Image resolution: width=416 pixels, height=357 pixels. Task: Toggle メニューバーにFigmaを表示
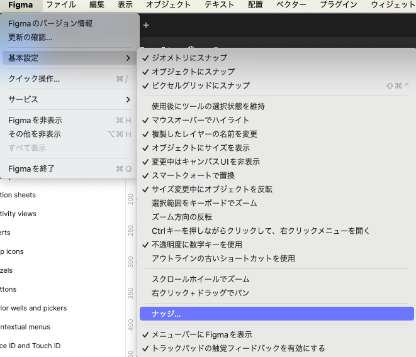coord(277,334)
